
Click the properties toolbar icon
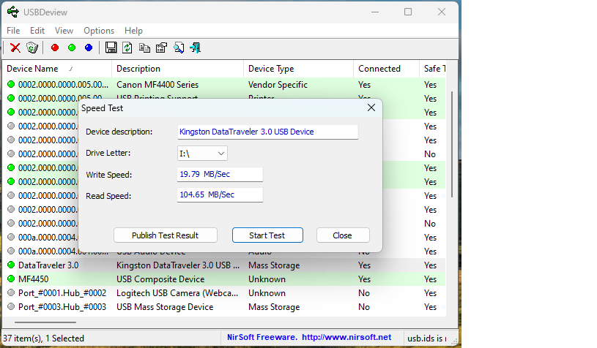(161, 48)
